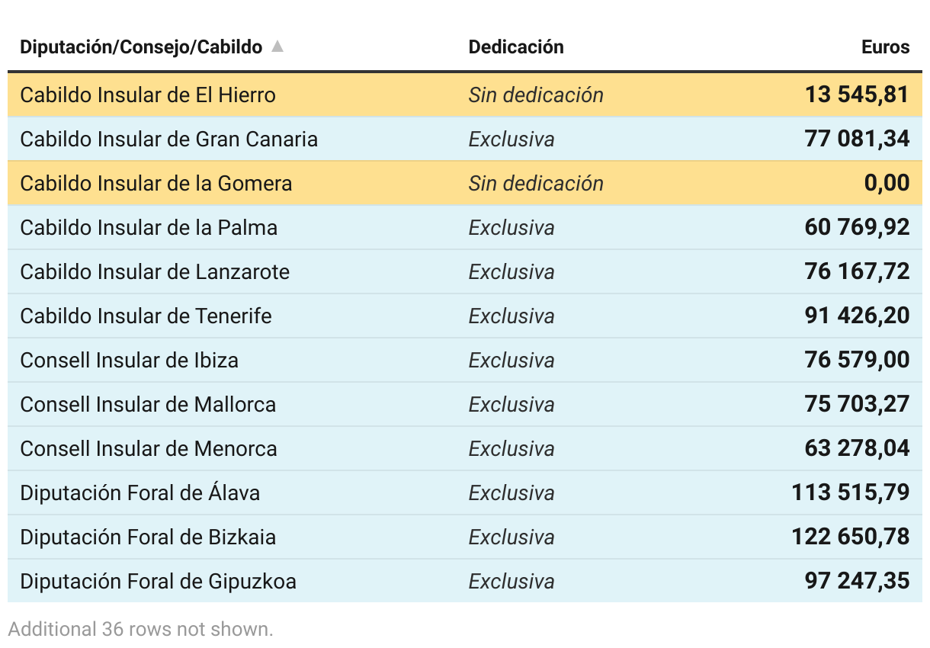Click the 122 650,78 euros value
Viewport: 930px width, 648px height.
pos(851,537)
